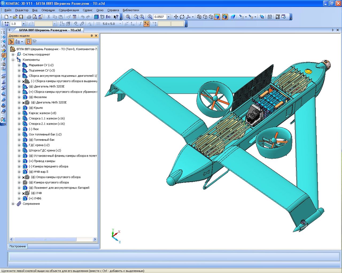This screenshot has width=342, height=273.
Task: Click the Rotate view icon
Action: coord(182,17)
